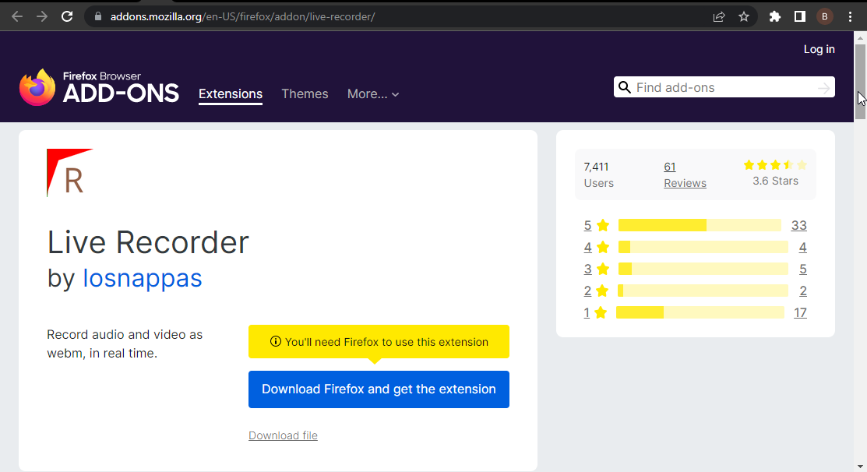The height and width of the screenshot is (472, 867).
Task: Expand the More... dropdown menu
Action: point(373,94)
